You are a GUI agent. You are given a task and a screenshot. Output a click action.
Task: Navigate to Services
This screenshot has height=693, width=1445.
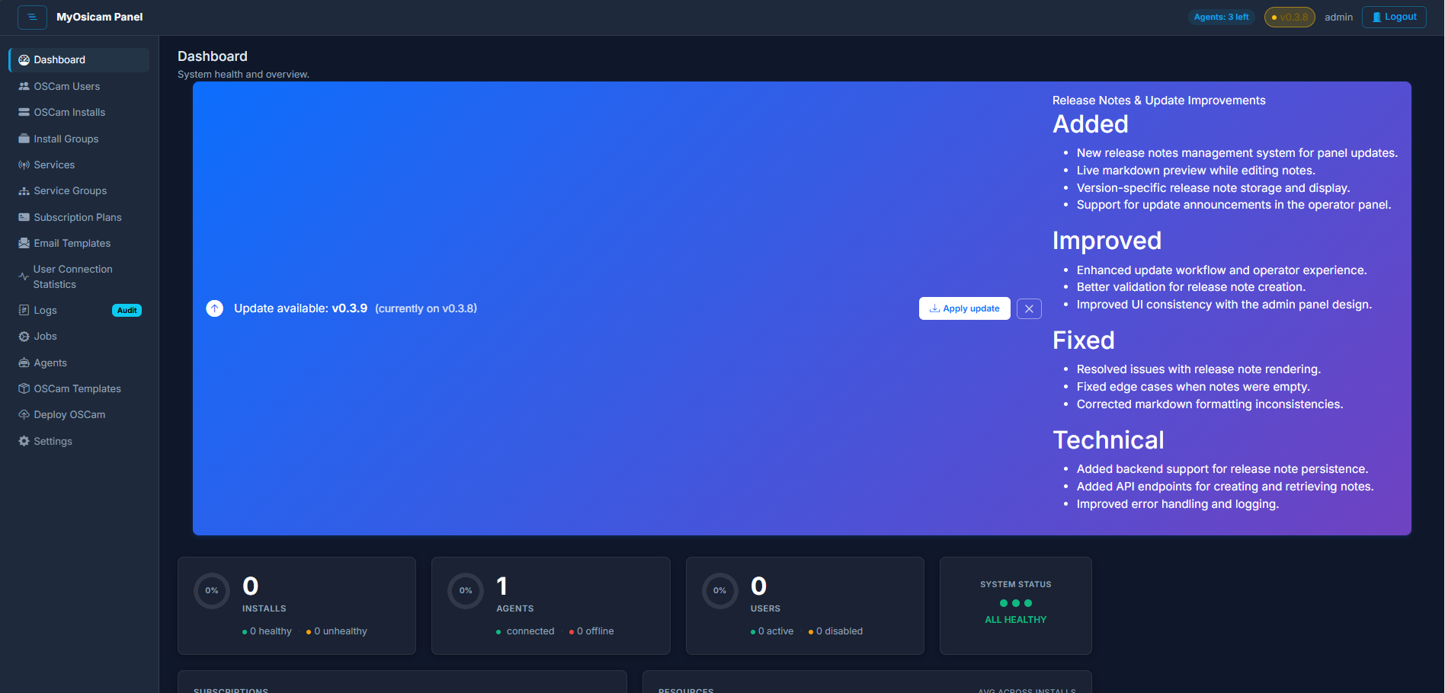[x=79, y=164]
